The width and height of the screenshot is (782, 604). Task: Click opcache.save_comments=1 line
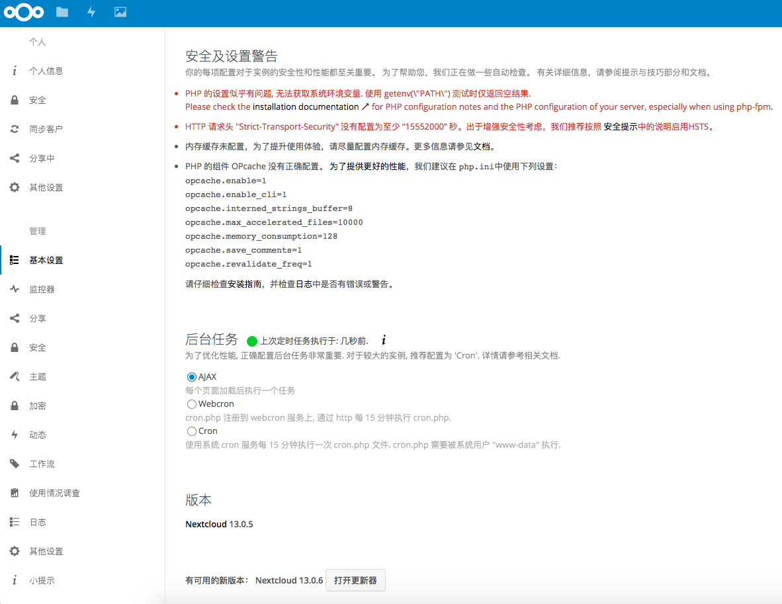[243, 250]
